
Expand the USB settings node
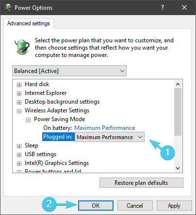(x=19, y=155)
